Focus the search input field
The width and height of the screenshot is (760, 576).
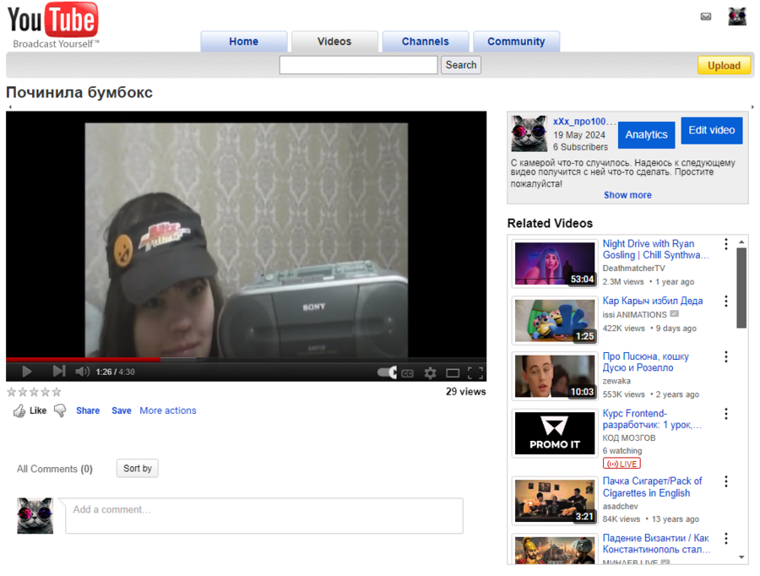(358, 65)
